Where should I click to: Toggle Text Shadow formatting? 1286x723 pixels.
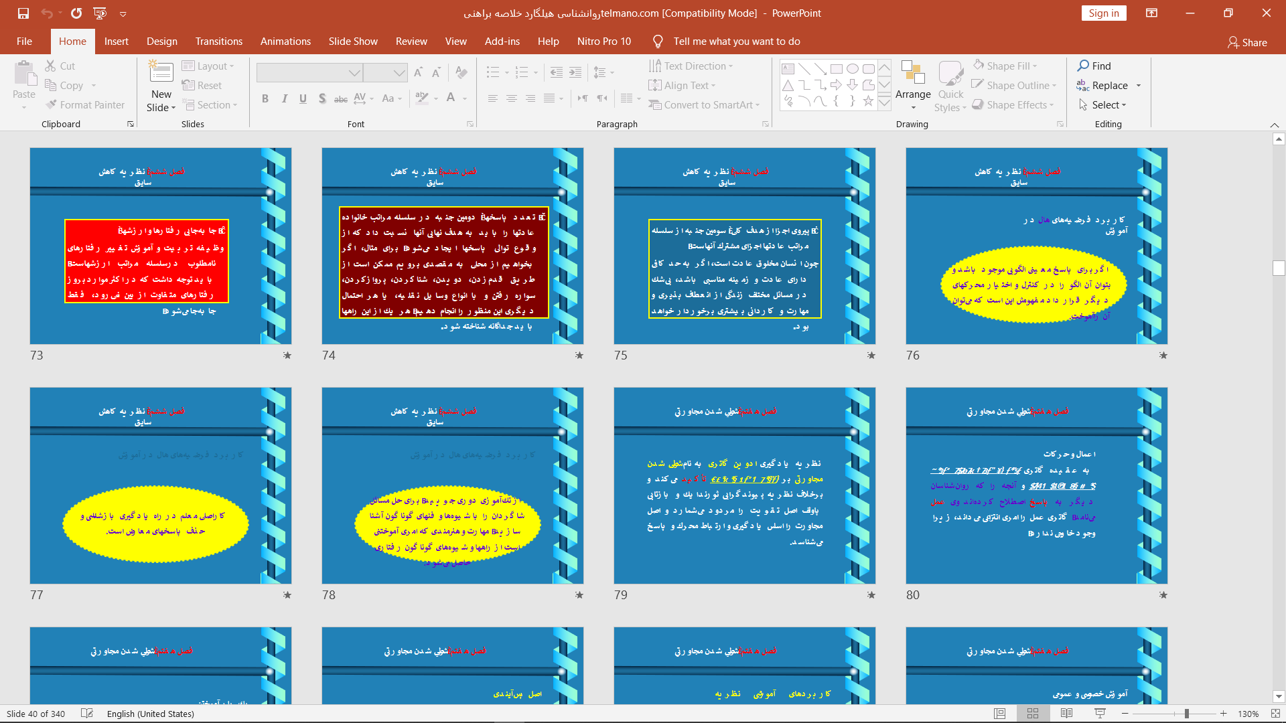(322, 98)
